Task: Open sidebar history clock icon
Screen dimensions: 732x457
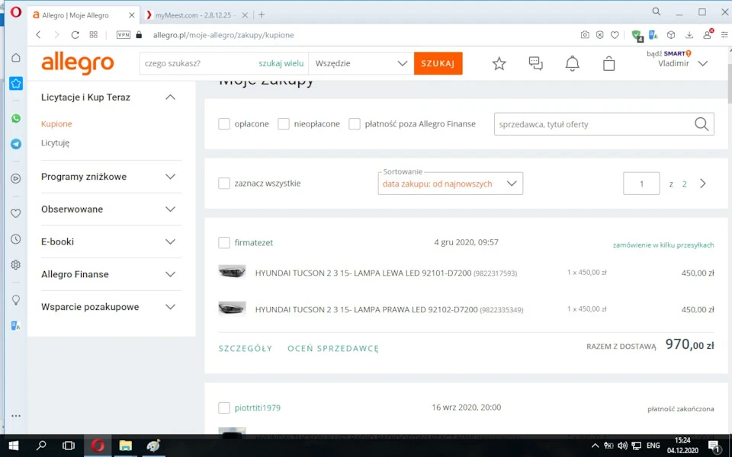Action: tap(16, 238)
